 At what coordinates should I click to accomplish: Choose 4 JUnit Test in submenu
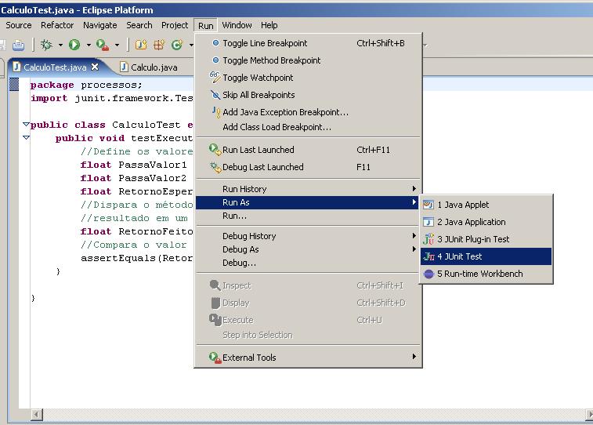pyautogui.click(x=486, y=256)
